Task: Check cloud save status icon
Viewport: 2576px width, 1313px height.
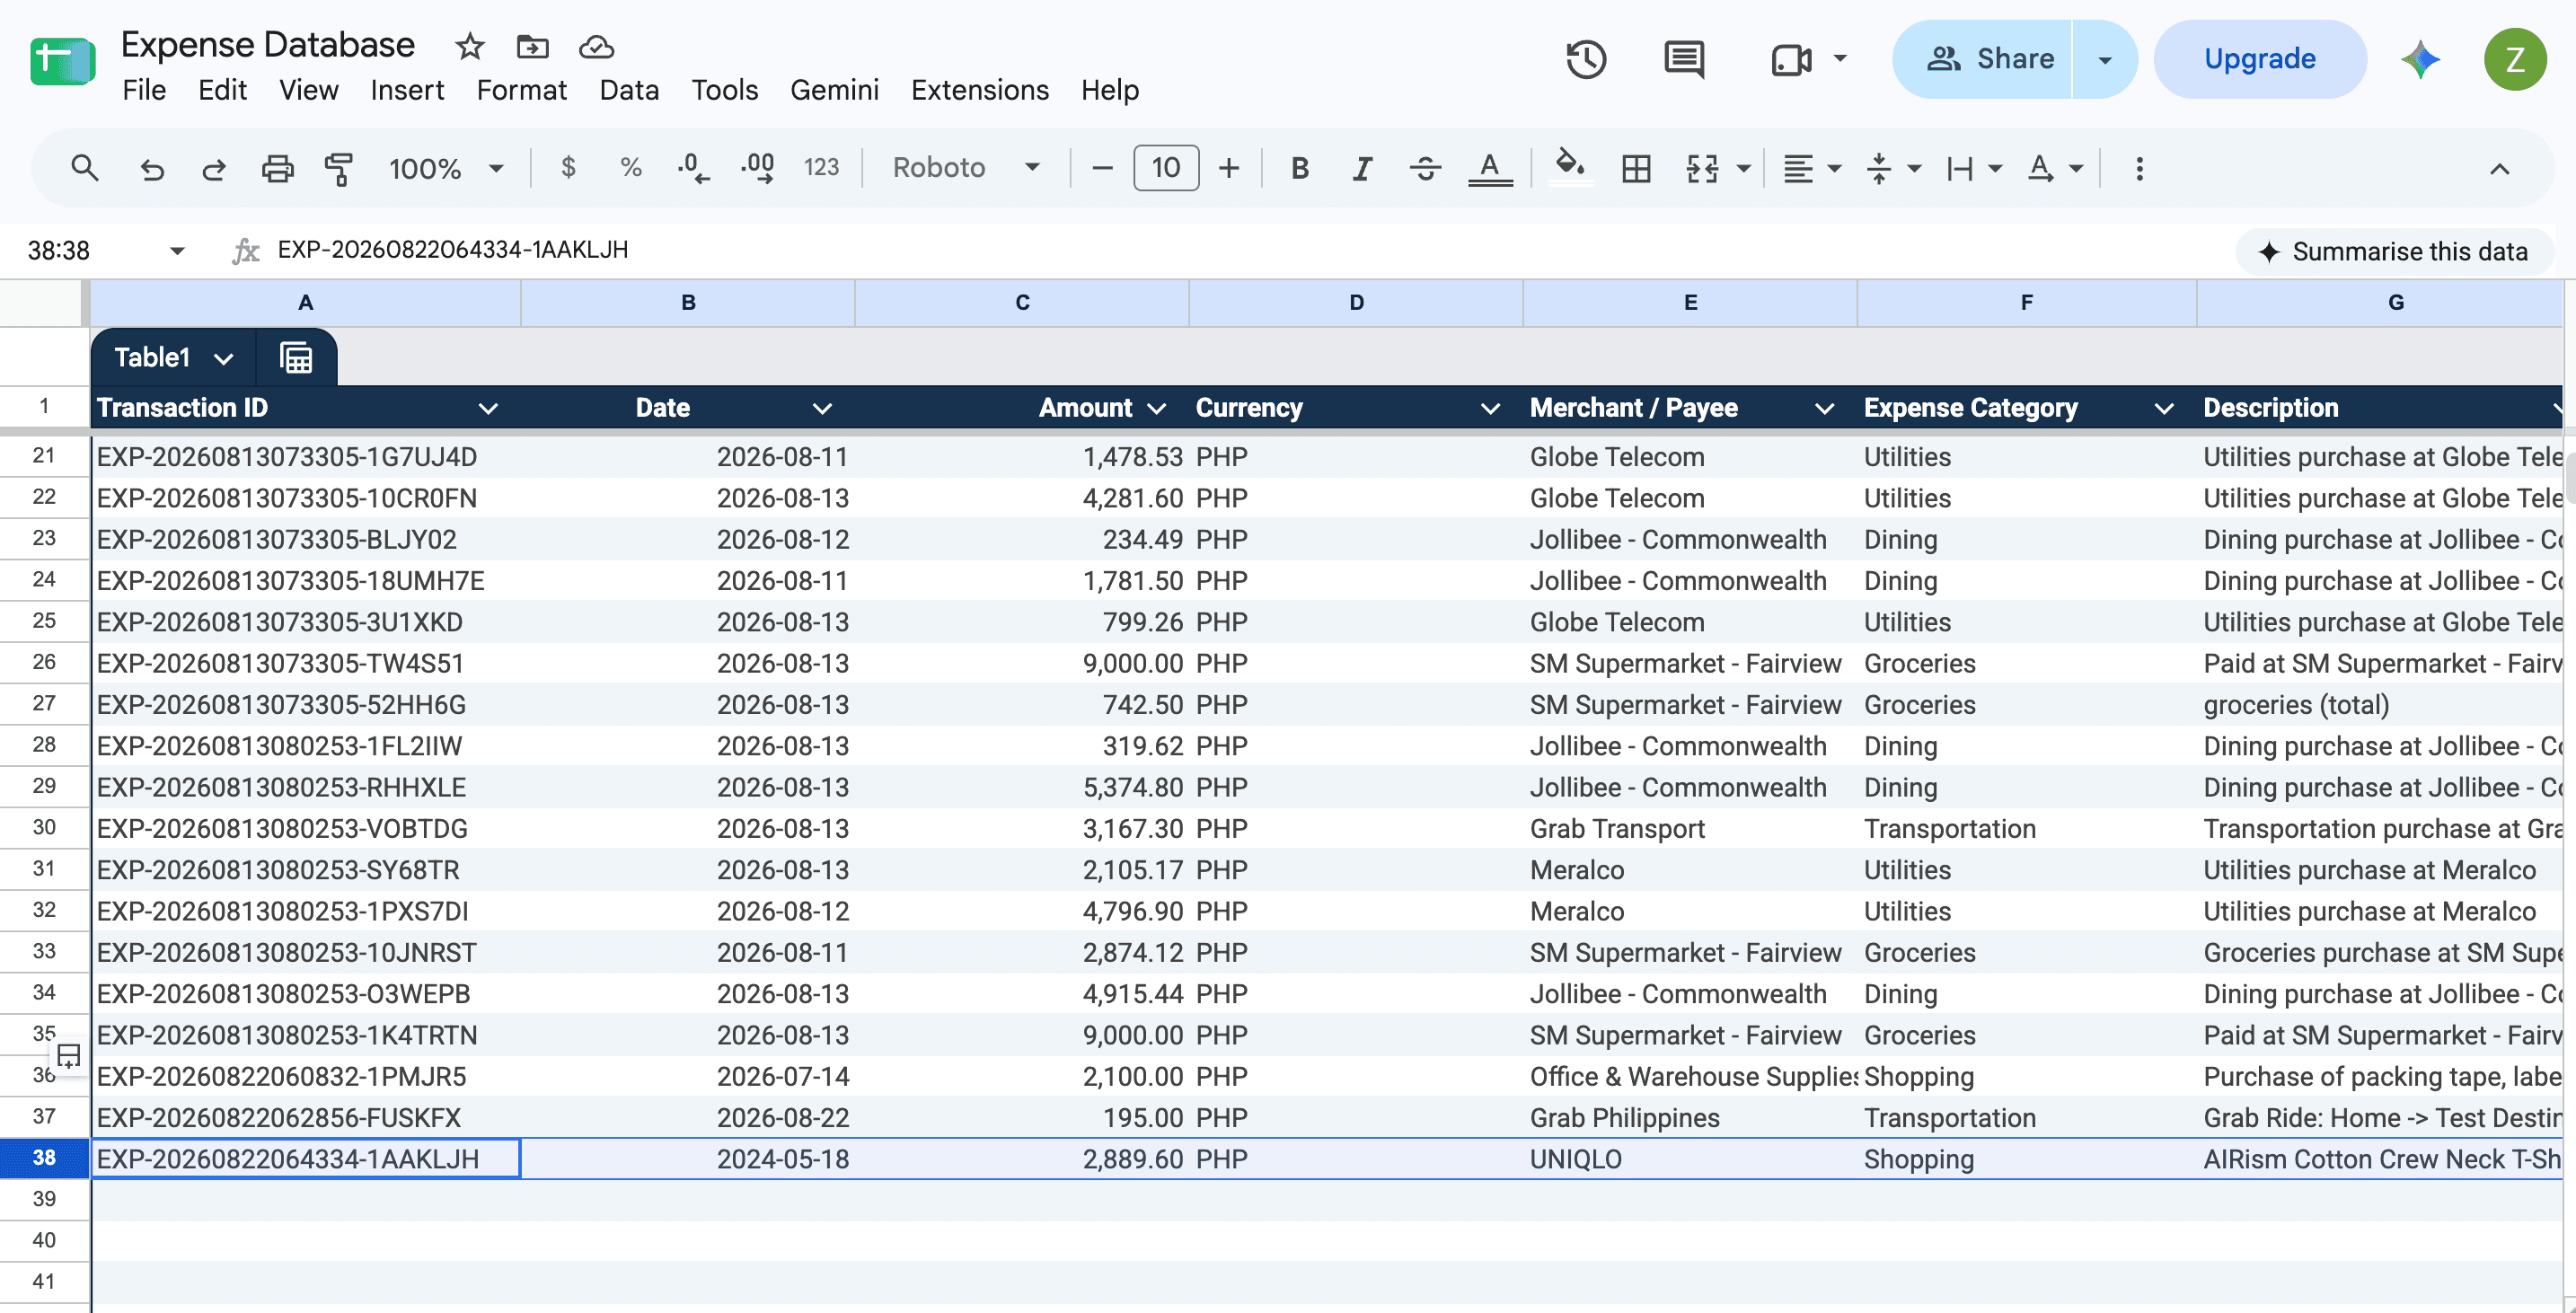Action: (x=596, y=46)
